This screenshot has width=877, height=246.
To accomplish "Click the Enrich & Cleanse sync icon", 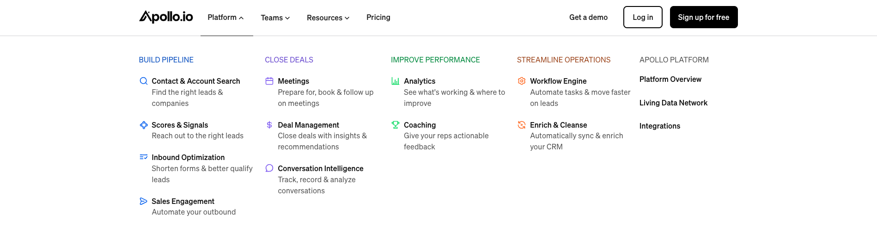I will click(x=522, y=125).
